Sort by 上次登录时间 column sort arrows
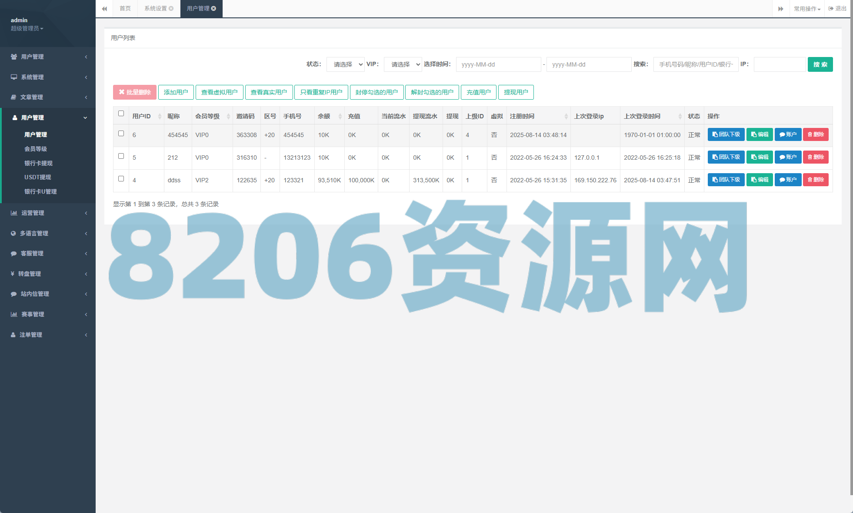 (x=680, y=116)
